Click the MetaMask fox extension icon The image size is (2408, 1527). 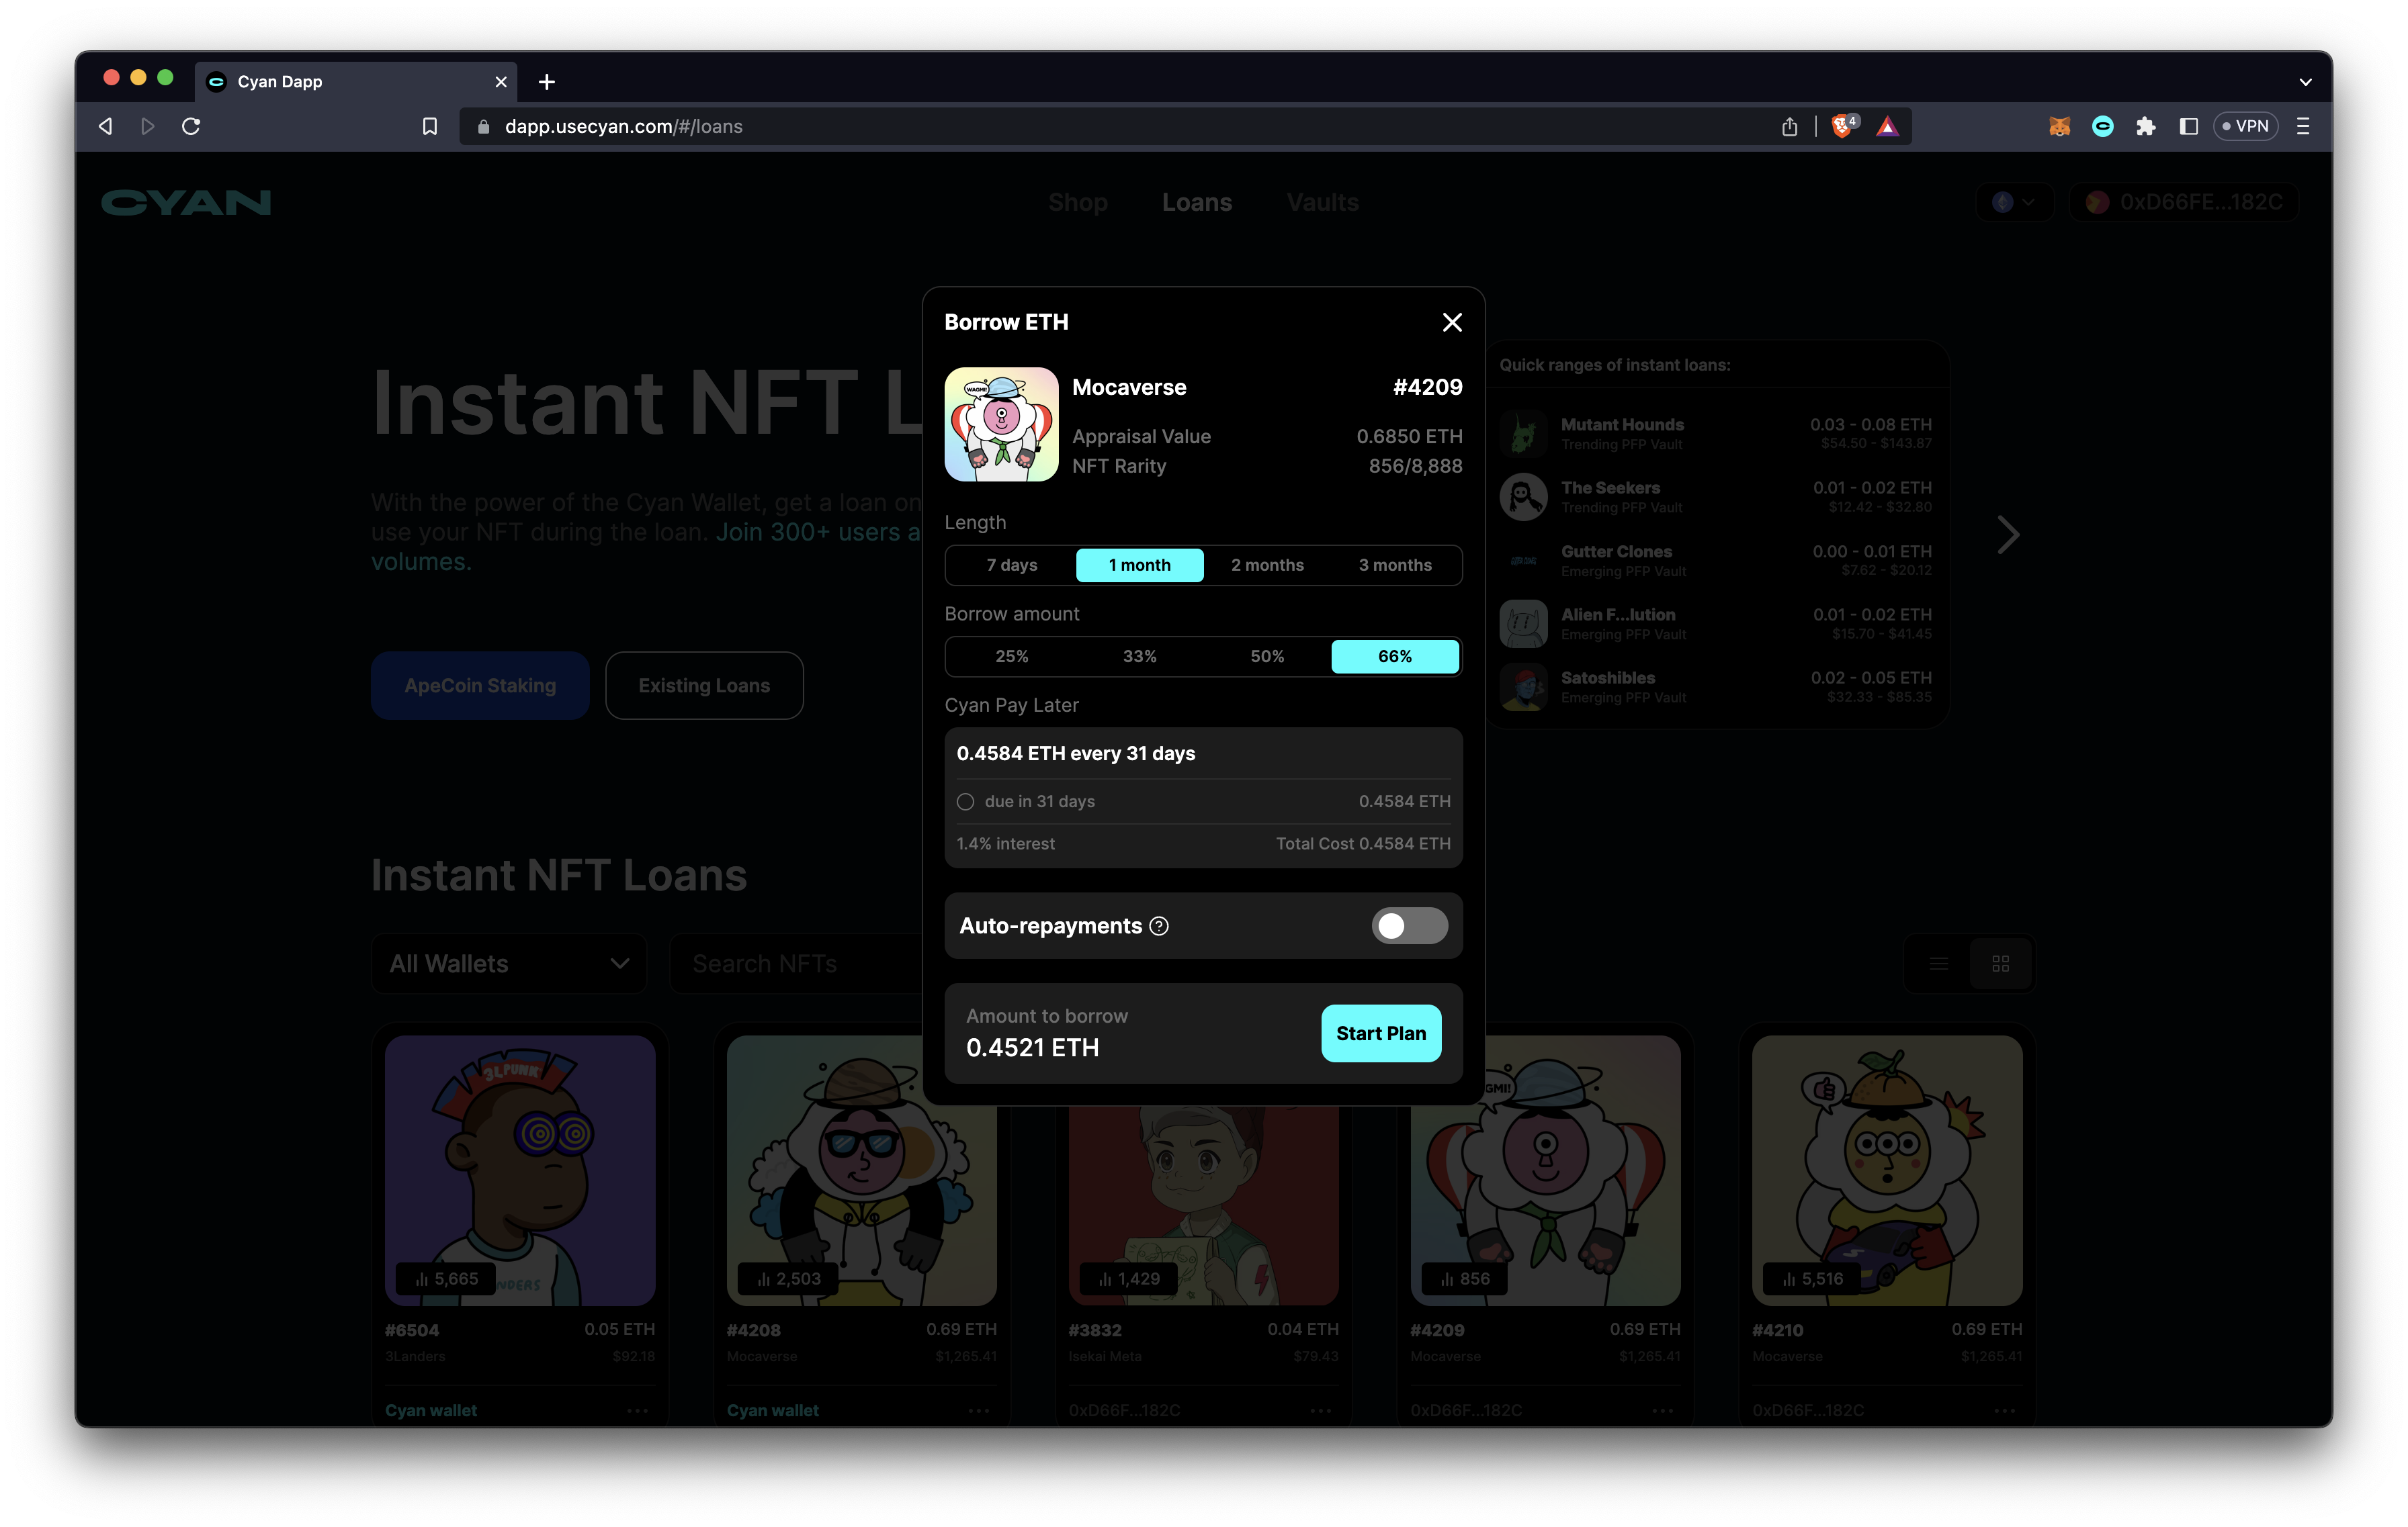[2059, 126]
